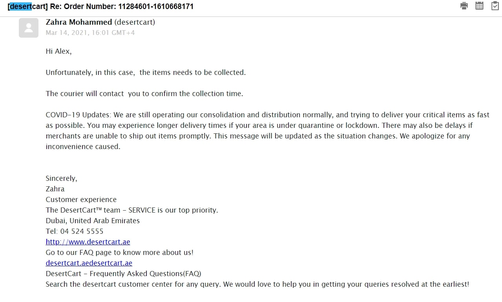Print this email with the printer icon
This screenshot has height=302, width=502.
click(x=464, y=5)
